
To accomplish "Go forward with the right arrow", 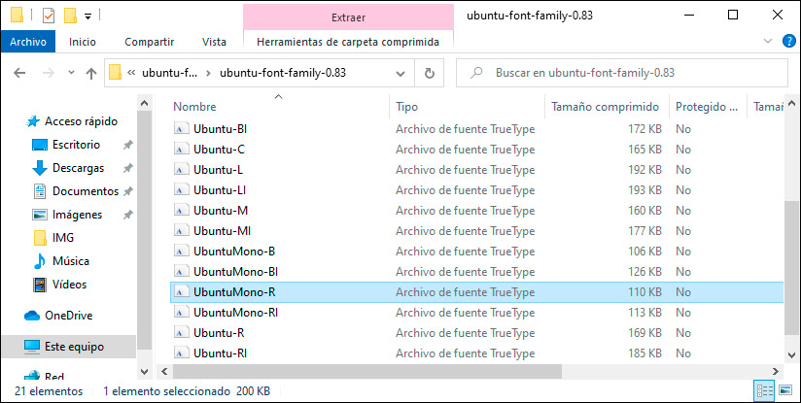I will 49,73.
